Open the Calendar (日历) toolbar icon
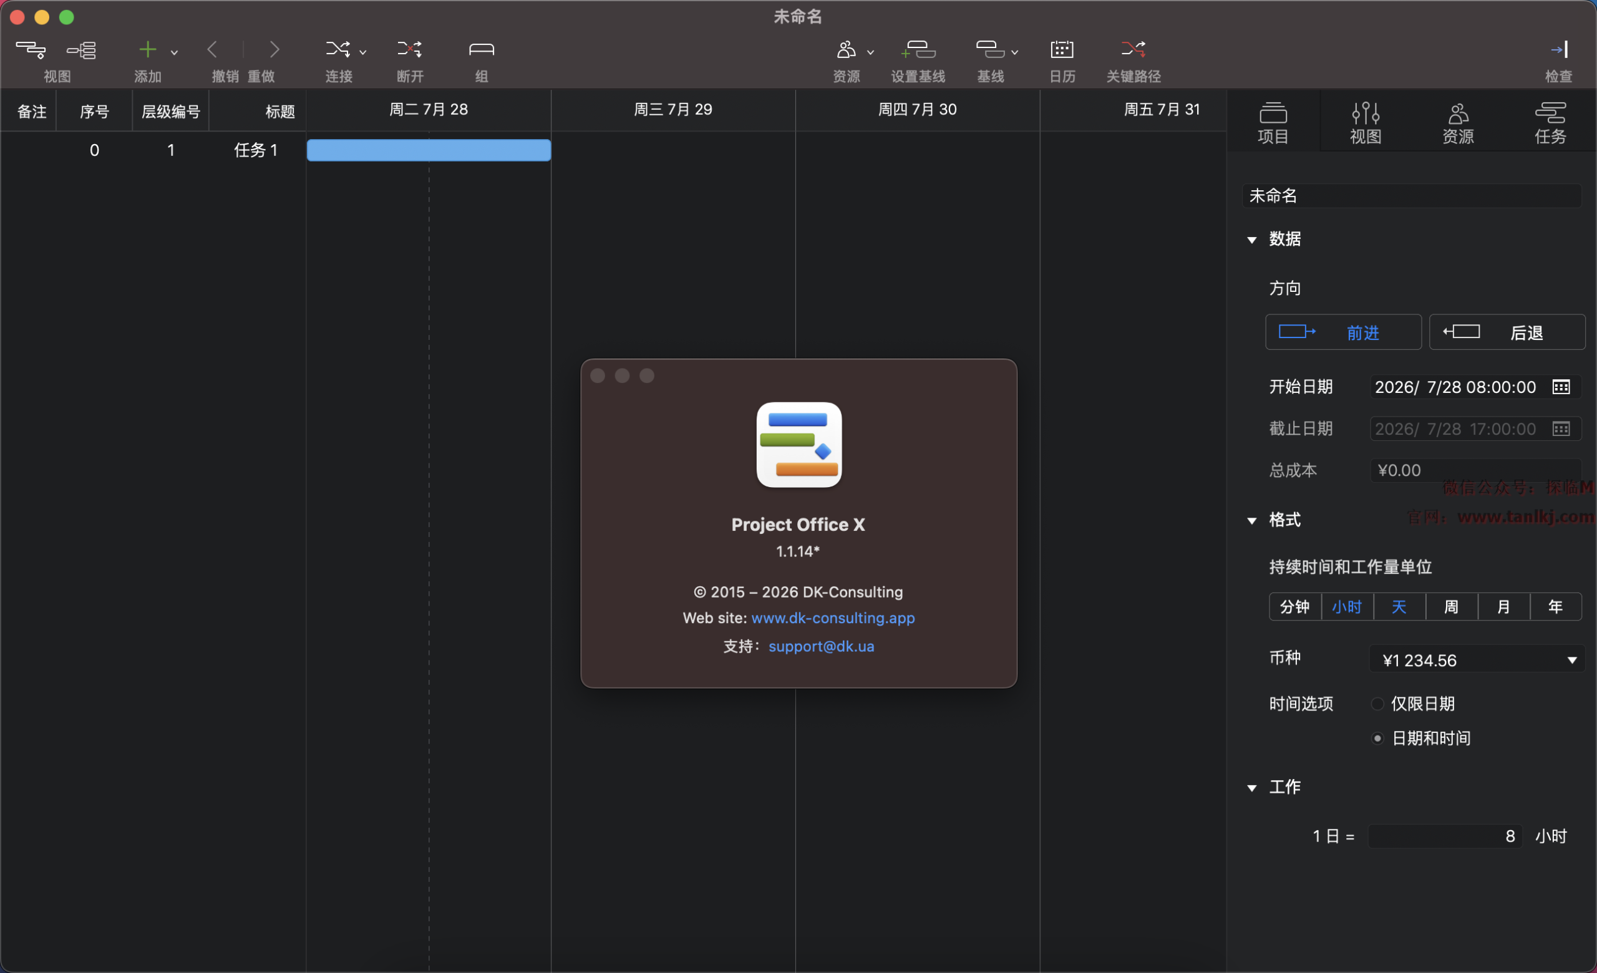This screenshot has width=1597, height=973. [1062, 49]
